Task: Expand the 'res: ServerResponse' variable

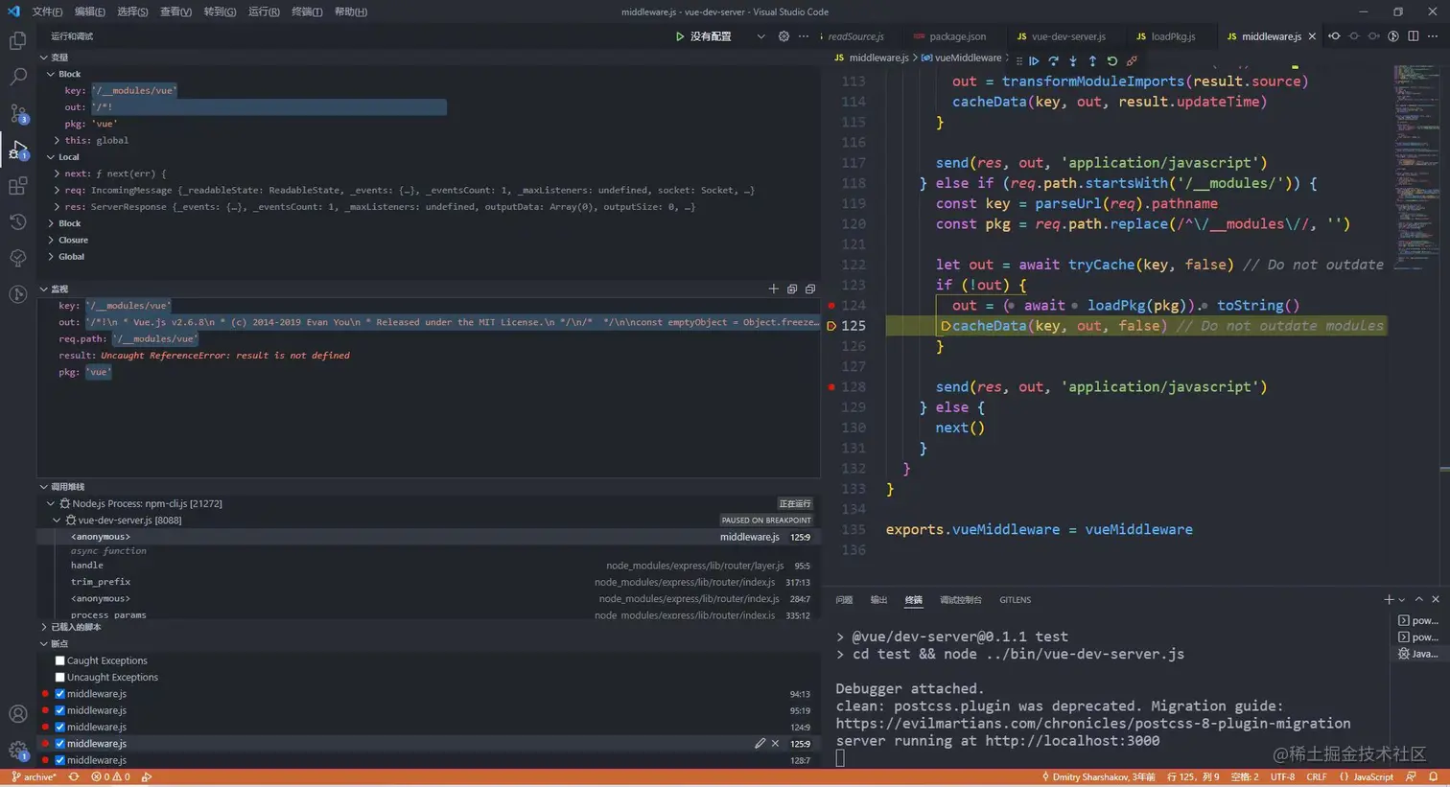Action: (x=57, y=206)
